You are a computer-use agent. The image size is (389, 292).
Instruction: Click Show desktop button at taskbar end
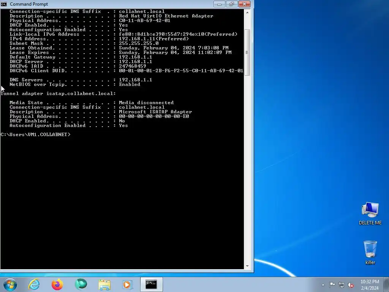tap(386, 284)
